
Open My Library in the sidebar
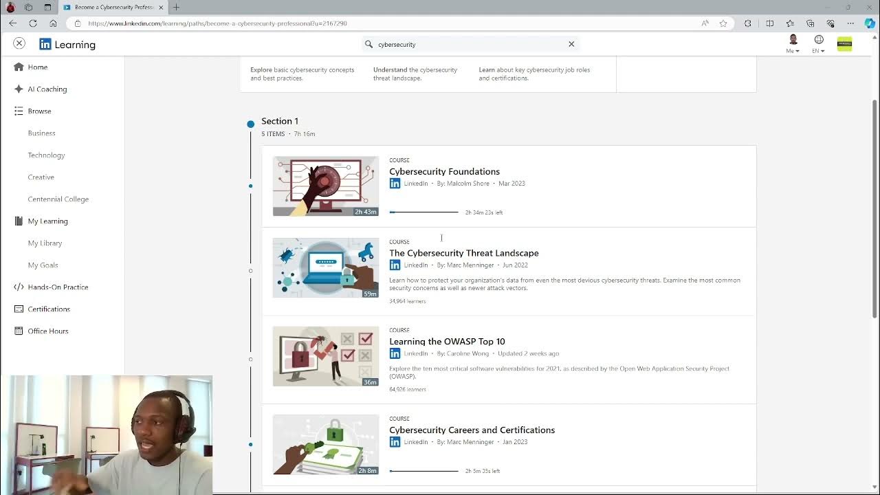coord(45,243)
